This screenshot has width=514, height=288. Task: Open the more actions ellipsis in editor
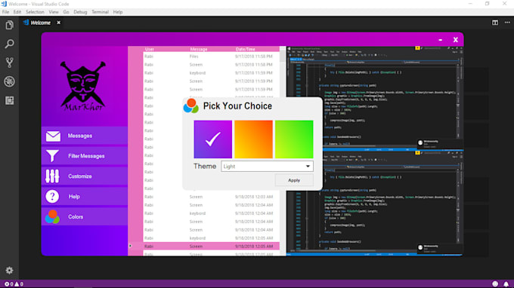tap(507, 23)
